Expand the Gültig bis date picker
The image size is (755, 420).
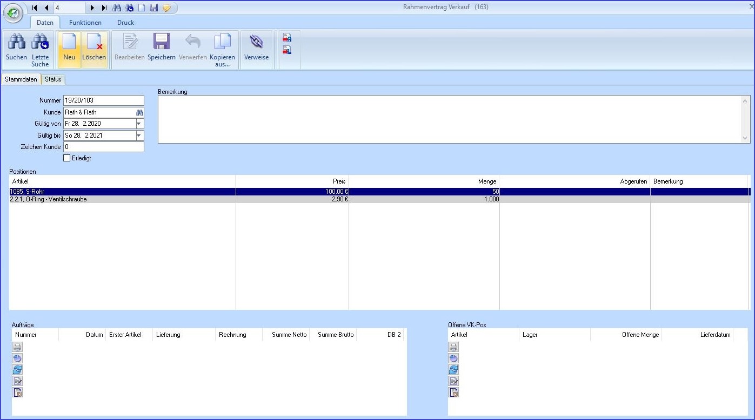pyautogui.click(x=139, y=136)
